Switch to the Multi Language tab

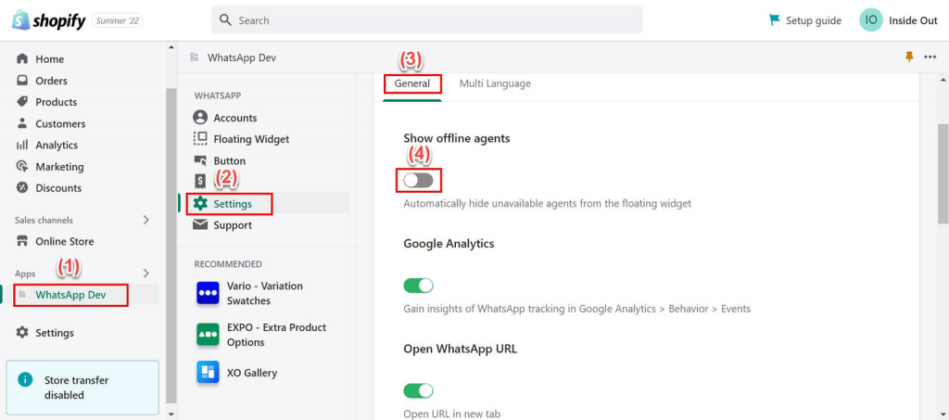coord(495,83)
